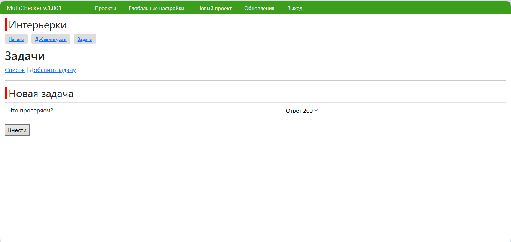
Task: Go to Глобальные настройки in navbar
Action: 156,8
